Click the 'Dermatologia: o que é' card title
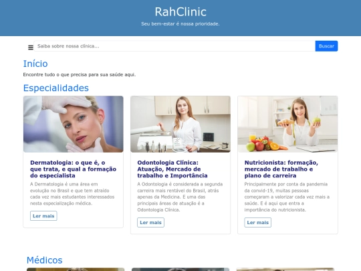 (x=74, y=169)
